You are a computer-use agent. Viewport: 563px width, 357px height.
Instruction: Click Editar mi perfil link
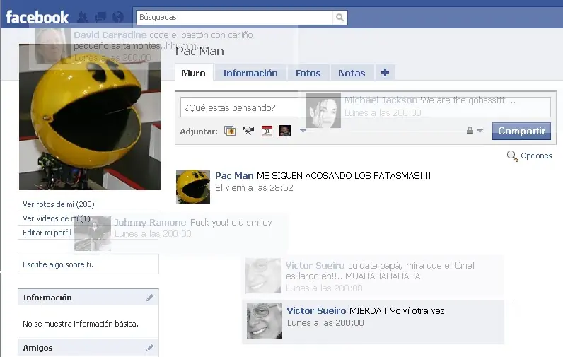point(47,233)
